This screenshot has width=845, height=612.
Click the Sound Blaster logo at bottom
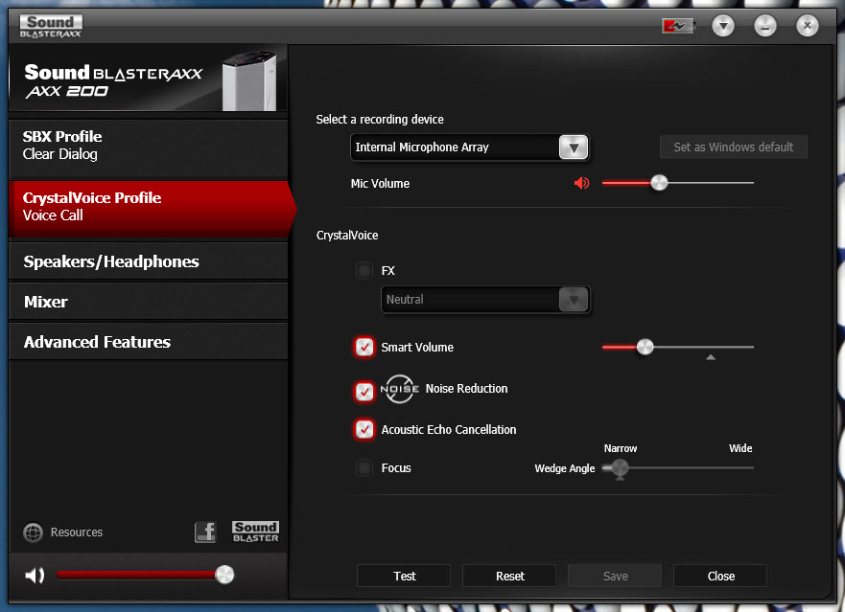pos(255,532)
